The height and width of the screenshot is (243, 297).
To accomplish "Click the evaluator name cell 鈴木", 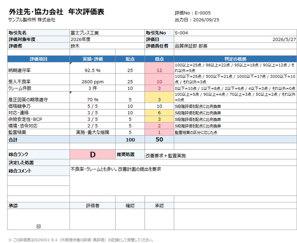I will pos(107,46).
